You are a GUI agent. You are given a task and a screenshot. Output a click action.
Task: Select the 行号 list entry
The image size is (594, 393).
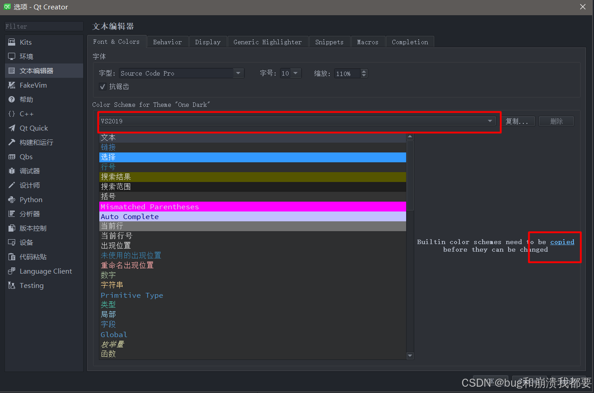253,167
